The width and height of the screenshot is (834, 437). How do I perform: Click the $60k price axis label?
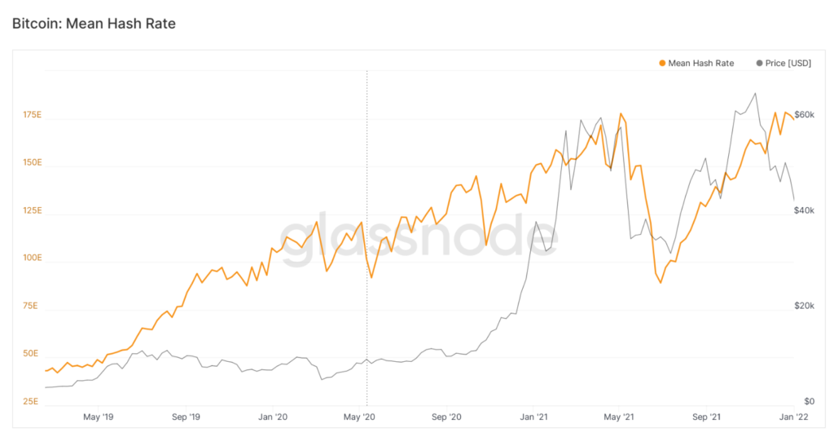coord(803,115)
